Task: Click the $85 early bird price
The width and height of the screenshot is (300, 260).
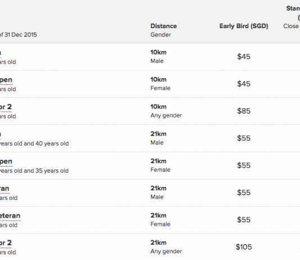Action: (244, 111)
